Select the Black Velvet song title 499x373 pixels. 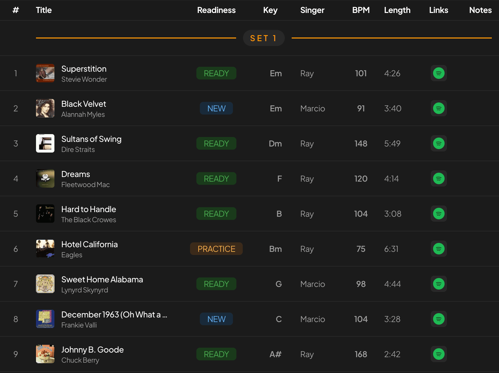84,104
